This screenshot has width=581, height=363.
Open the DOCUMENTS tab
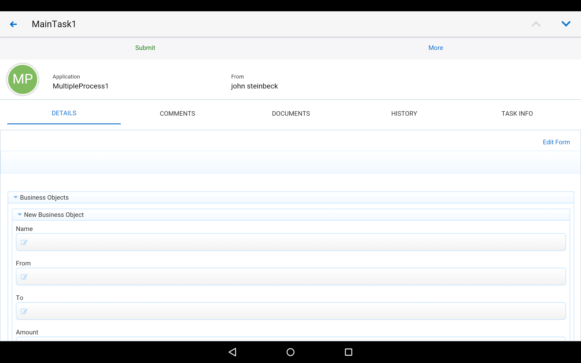click(291, 114)
